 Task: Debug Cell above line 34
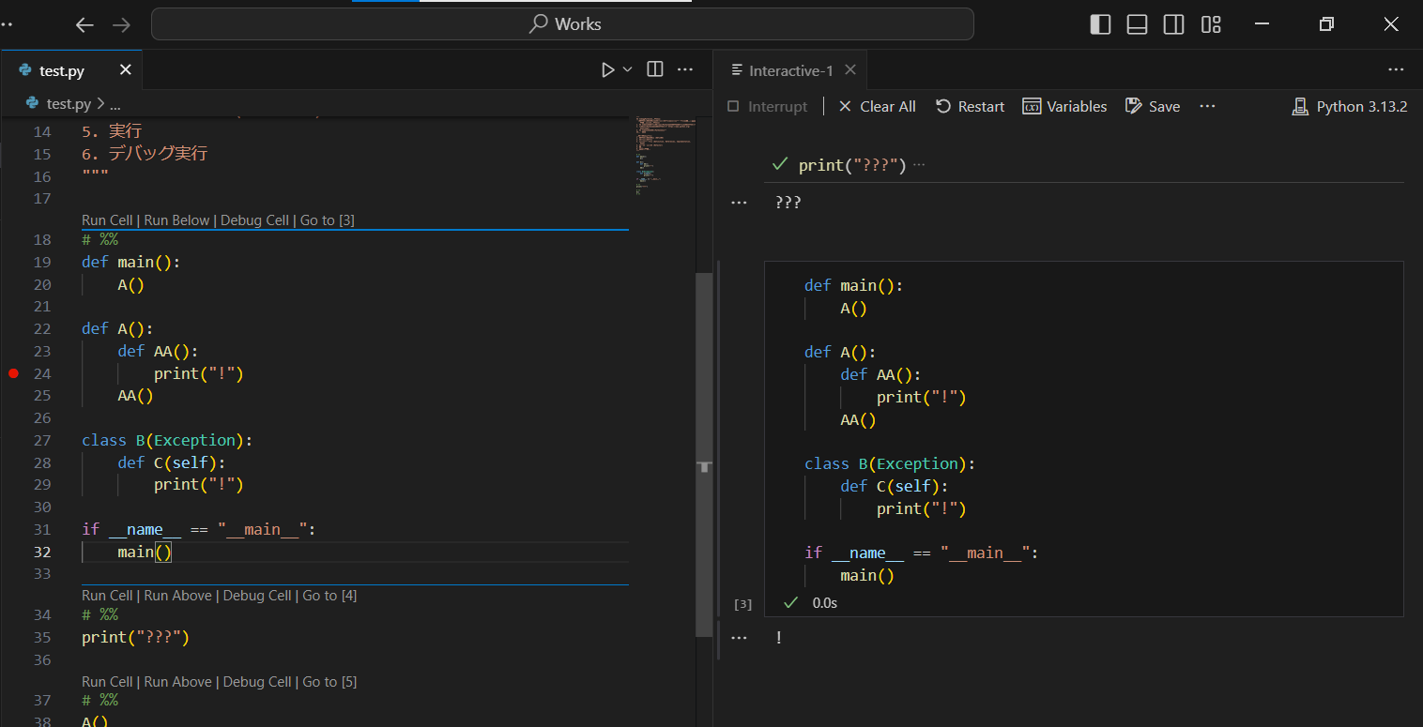[257, 596]
